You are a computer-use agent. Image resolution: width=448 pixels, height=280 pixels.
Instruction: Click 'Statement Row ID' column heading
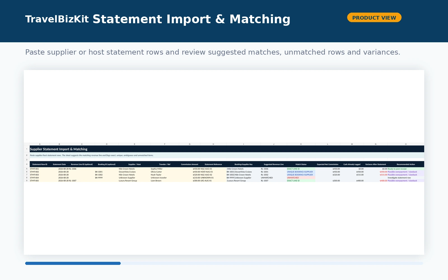[x=40, y=164]
